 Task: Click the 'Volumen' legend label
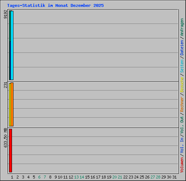(182, 165)
